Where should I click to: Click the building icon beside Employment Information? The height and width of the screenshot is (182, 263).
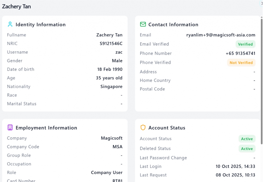10,127
